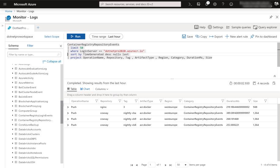
Task: Expand the left side panel chevrons
Action: pyautogui.click(x=2, y=26)
